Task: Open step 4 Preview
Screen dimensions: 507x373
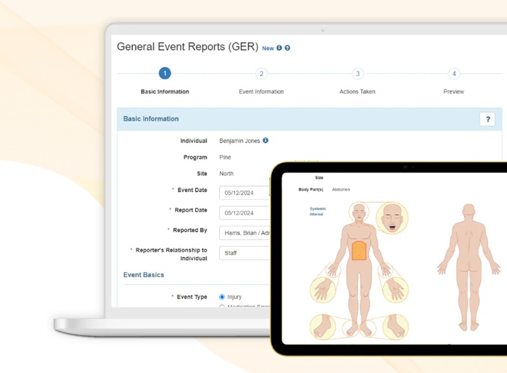Action: [454, 74]
